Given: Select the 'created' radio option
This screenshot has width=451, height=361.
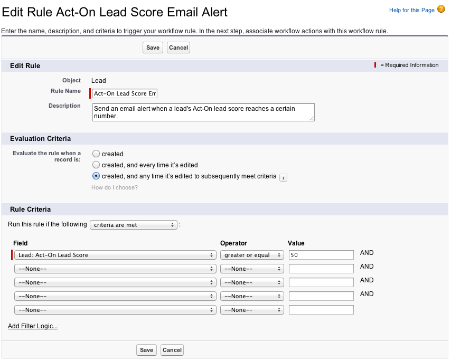Looking at the screenshot, I should pyautogui.click(x=96, y=154).
